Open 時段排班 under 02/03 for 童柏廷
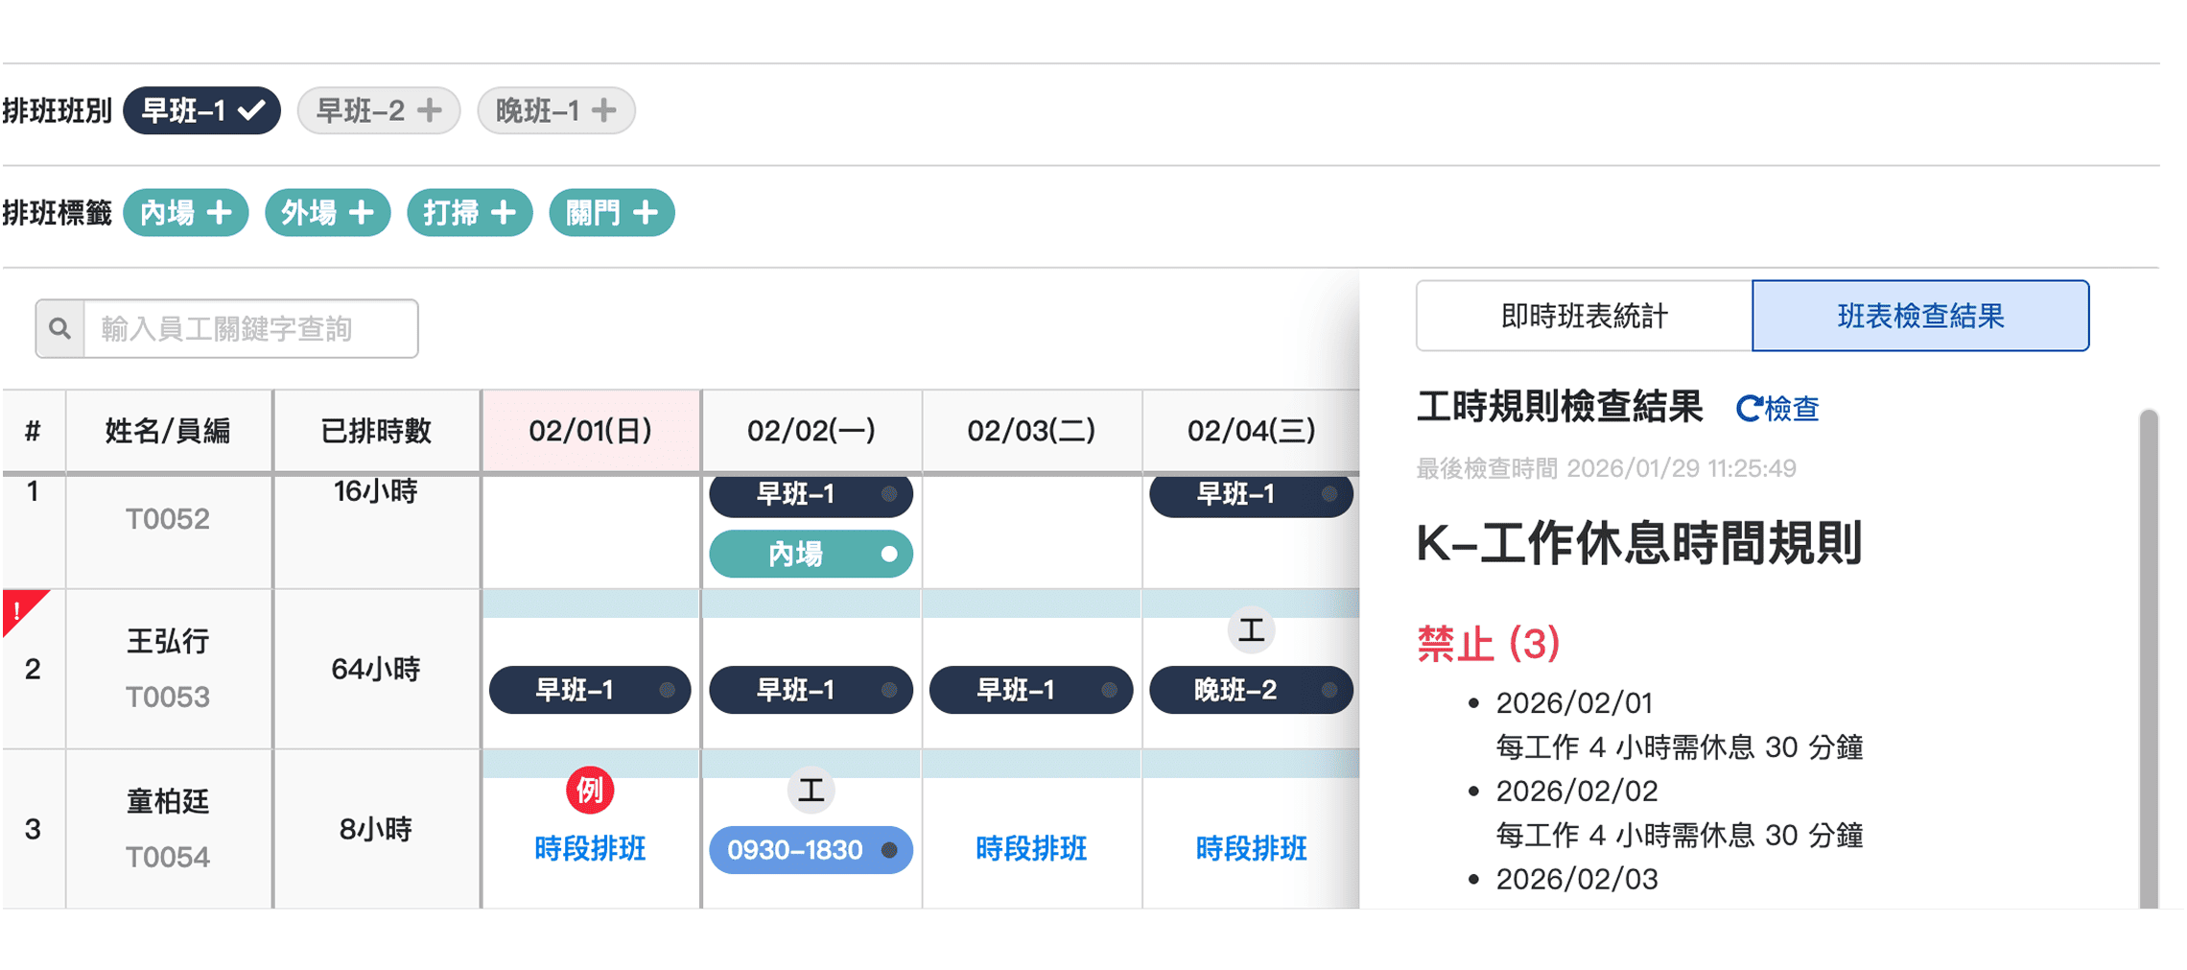This screenshot has width=2187, height=970. tap(1030, 848)
